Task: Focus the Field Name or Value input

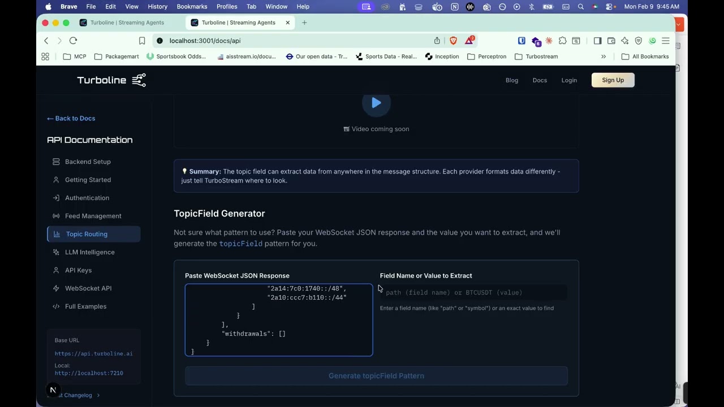Action: click(473, 292)
